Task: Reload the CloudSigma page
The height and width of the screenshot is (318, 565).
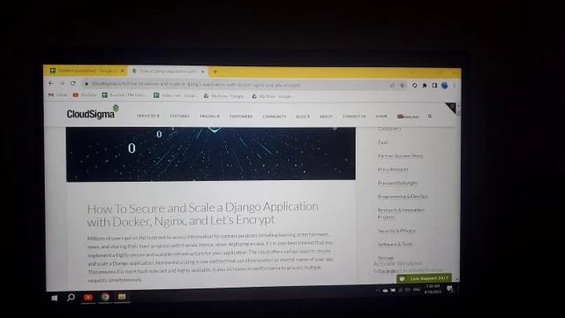Action: tap(72, 83)
